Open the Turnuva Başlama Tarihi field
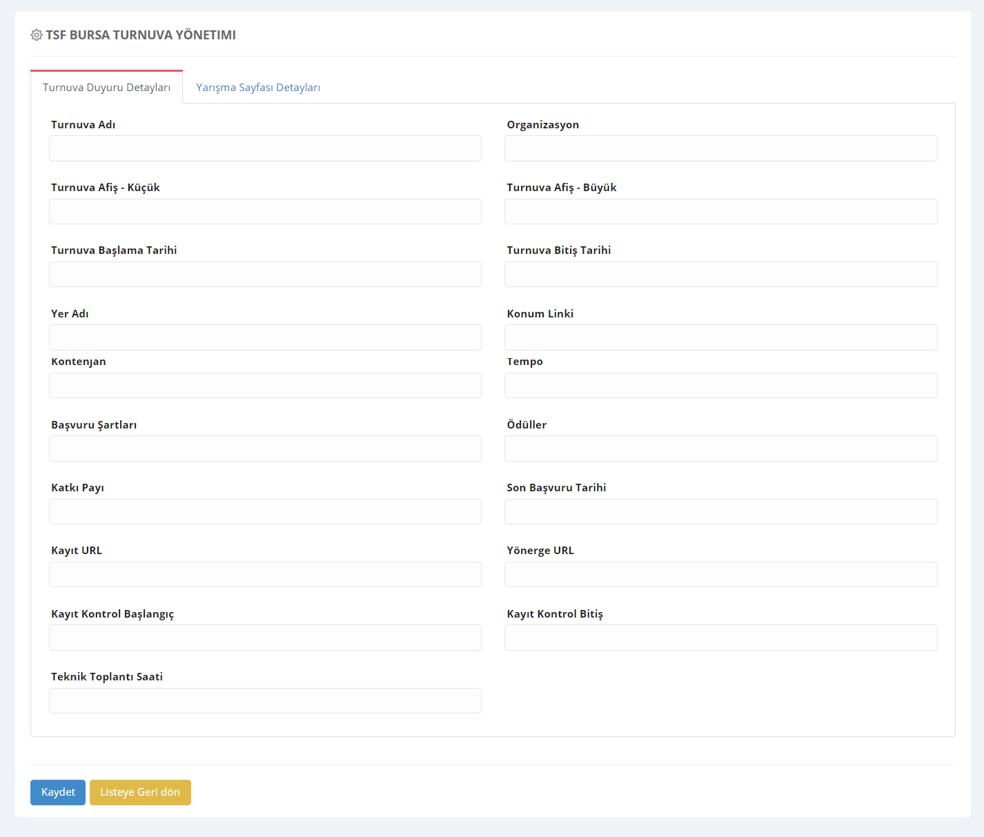984x837 pixels. pos(265,275)
